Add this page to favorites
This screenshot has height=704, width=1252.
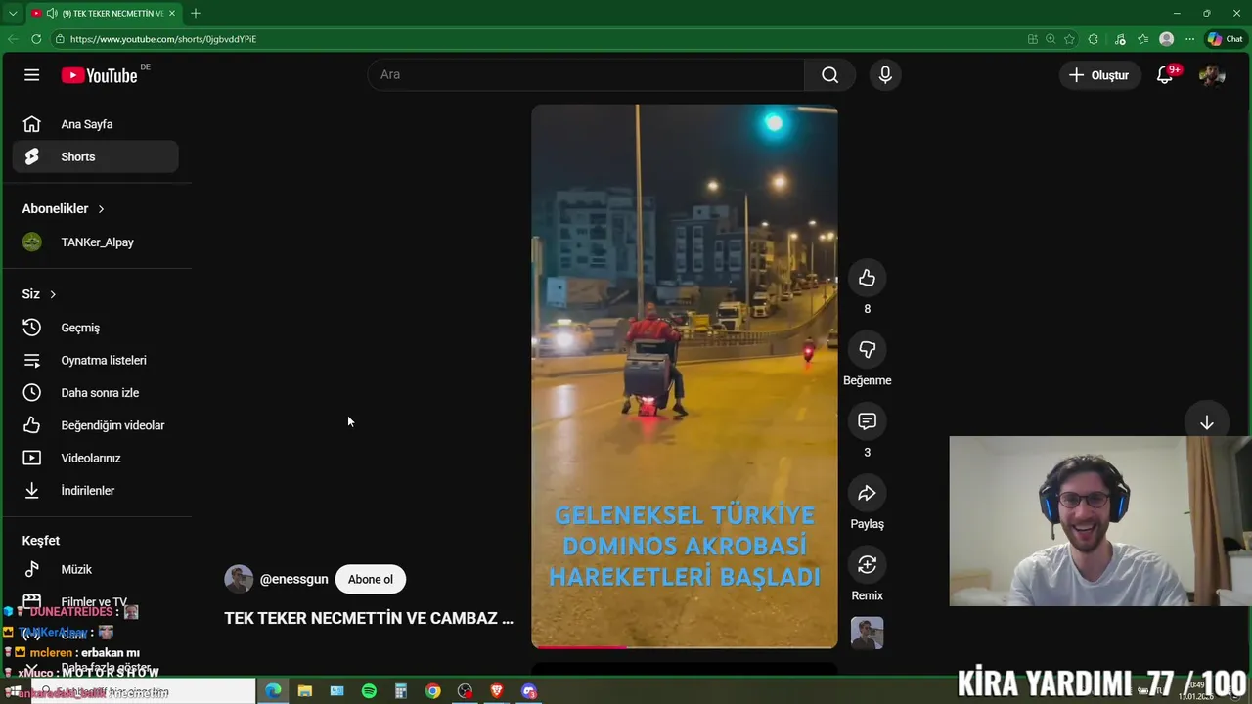[x=1069, y=39]
